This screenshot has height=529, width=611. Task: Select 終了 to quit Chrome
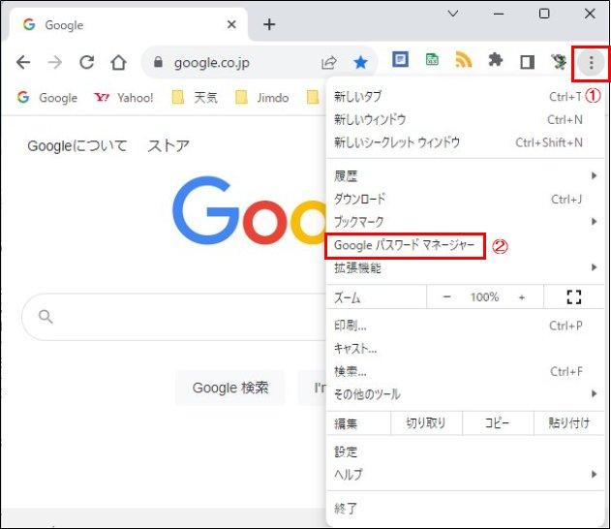[465, 509]
